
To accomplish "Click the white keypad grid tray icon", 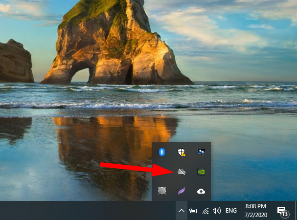I will (x=162, y=191).
